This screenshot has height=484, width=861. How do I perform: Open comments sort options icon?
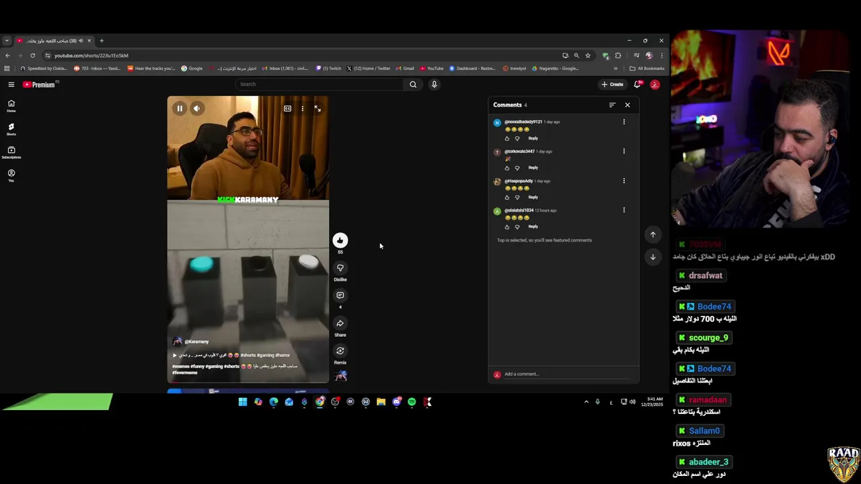coord(612,105)
